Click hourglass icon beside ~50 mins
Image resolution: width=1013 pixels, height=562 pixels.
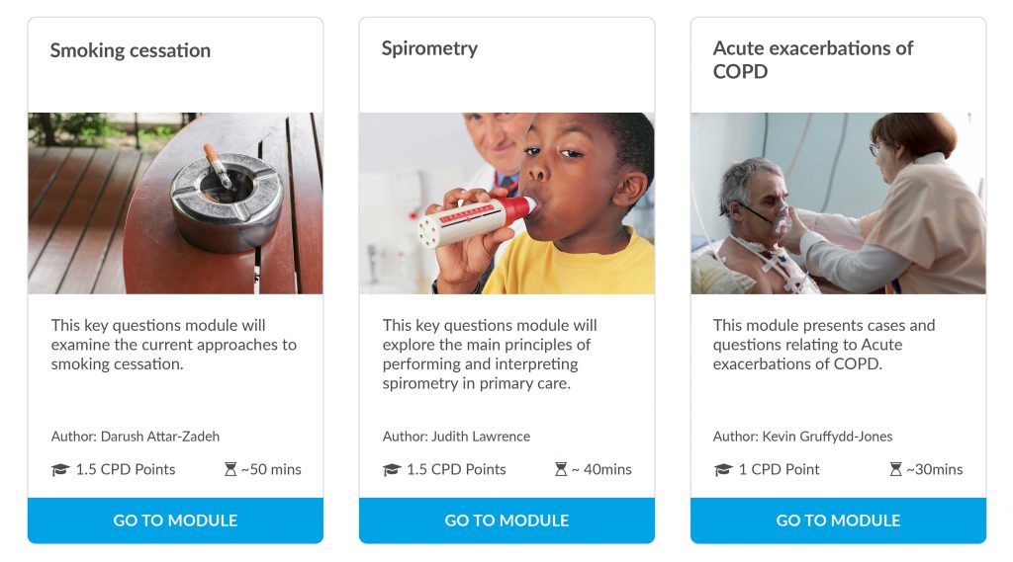pos(230,469)
